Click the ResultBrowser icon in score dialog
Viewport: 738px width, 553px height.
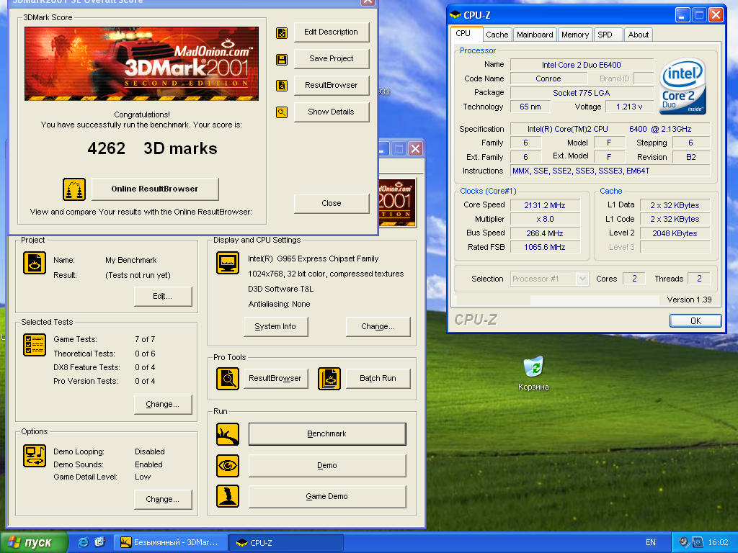click(x=282, y=86)
